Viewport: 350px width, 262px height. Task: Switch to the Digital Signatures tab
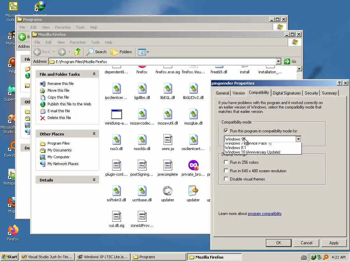287,93
